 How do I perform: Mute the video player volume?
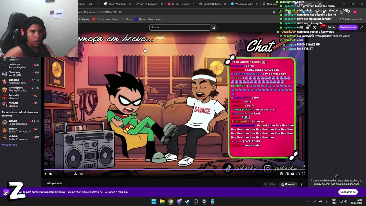51,174
